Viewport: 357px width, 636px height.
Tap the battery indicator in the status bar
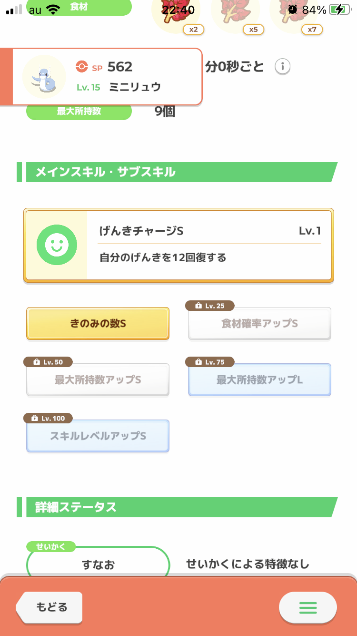coord(338,10)
